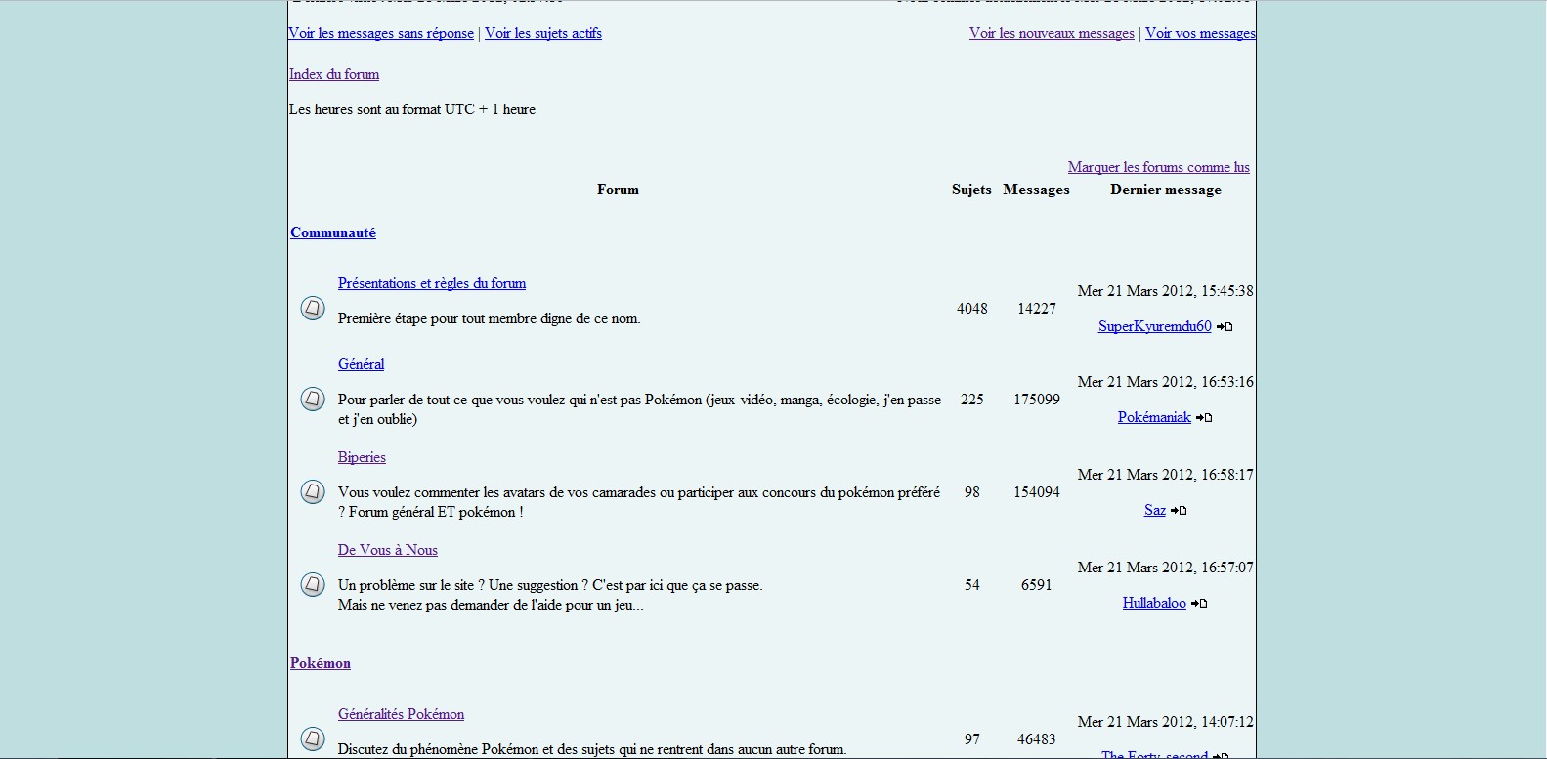This screenshot has width=1547, height=759.
Task: Click the forum status icon beside Biperies
Action: [313, 492]
